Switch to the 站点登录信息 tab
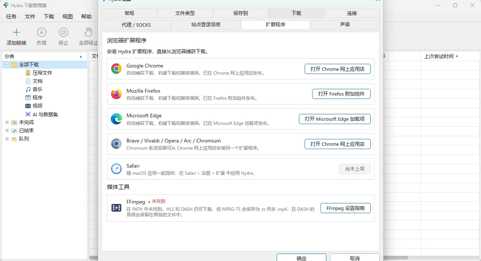481x261 pixels. pyautogui.click(x=206, y=25)
